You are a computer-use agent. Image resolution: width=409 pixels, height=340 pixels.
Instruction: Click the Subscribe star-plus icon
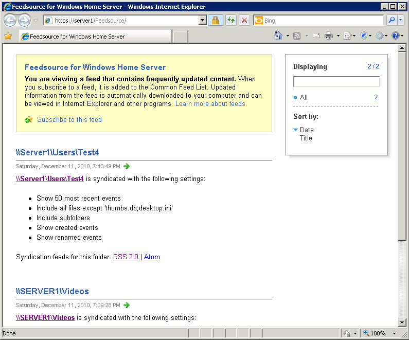click(x=28, y=120)
